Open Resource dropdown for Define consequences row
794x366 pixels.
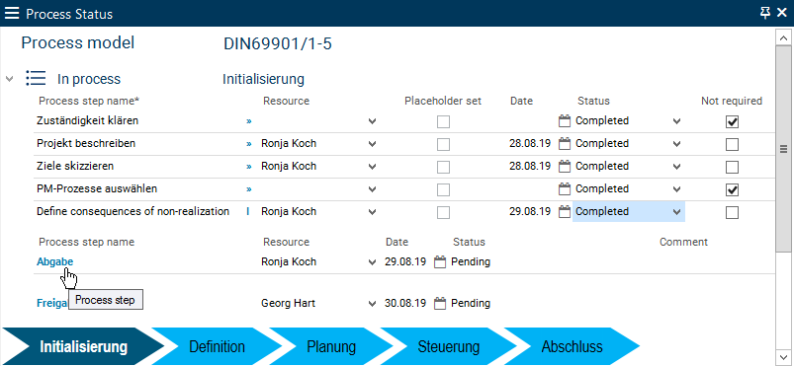tap(373, 212)
